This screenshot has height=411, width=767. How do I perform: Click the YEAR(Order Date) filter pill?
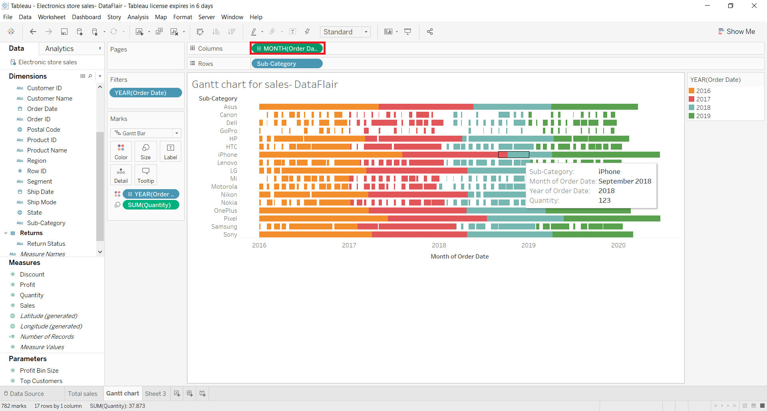[x=146, y=93]
